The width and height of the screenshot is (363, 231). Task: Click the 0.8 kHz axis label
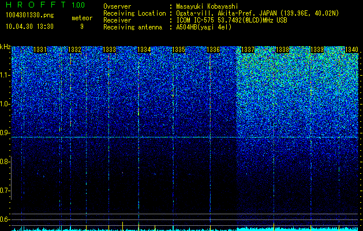pyautogui.click(x=5, y=162)
